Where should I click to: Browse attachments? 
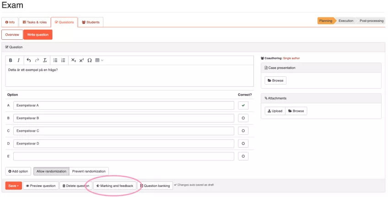coord(296,111)
